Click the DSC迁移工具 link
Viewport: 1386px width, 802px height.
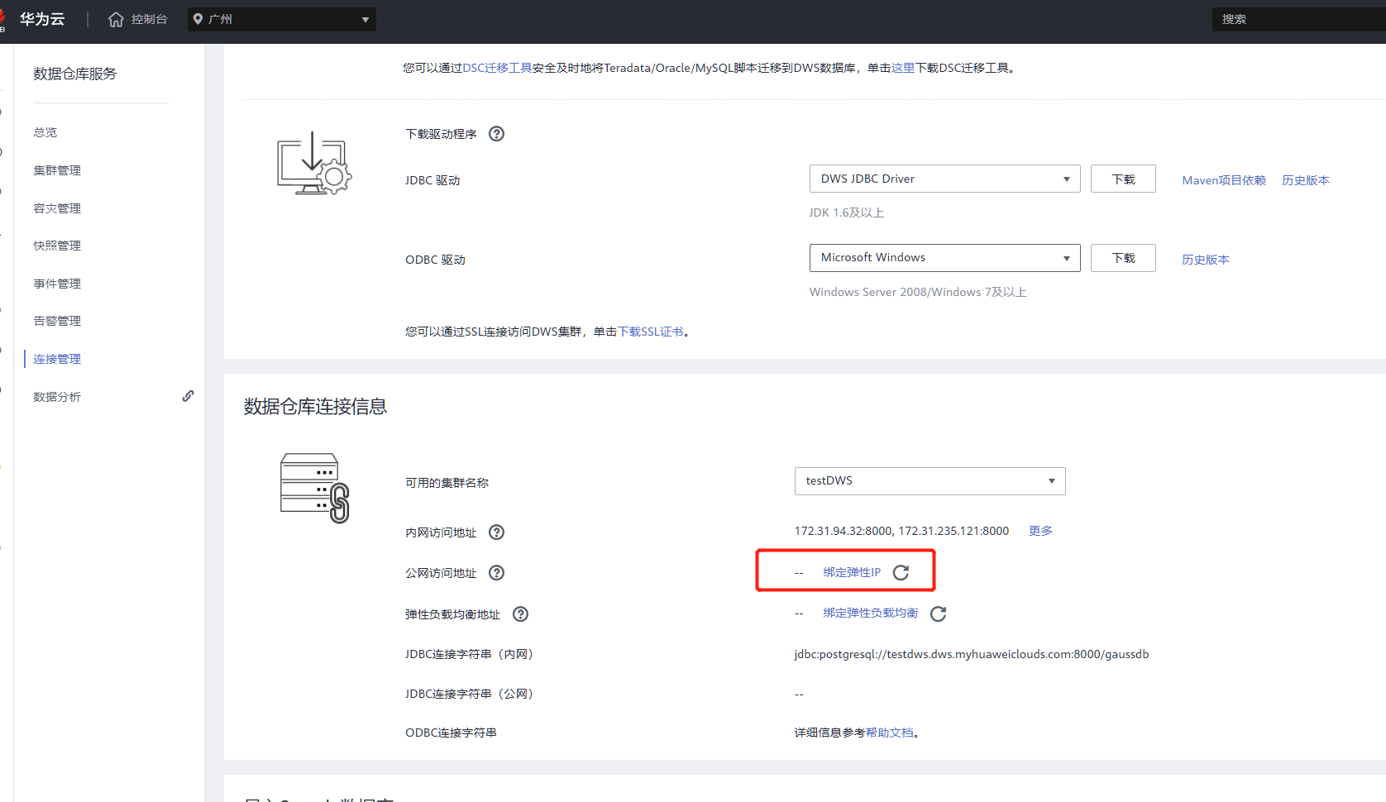497,68
